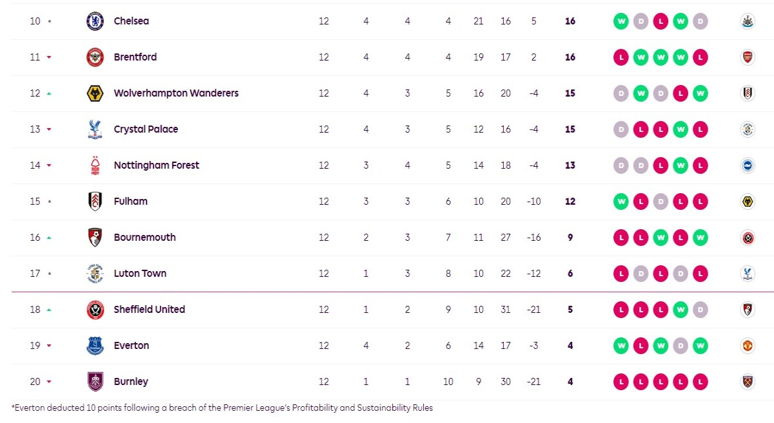This screenshot has height=423, width=774.
Task: Open the Crystal Palace team link
Action: (x=146, y=129)
